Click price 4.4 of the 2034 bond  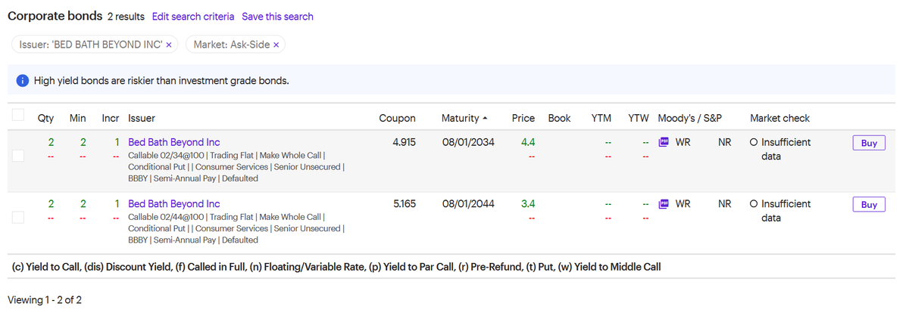click(528, 141)
